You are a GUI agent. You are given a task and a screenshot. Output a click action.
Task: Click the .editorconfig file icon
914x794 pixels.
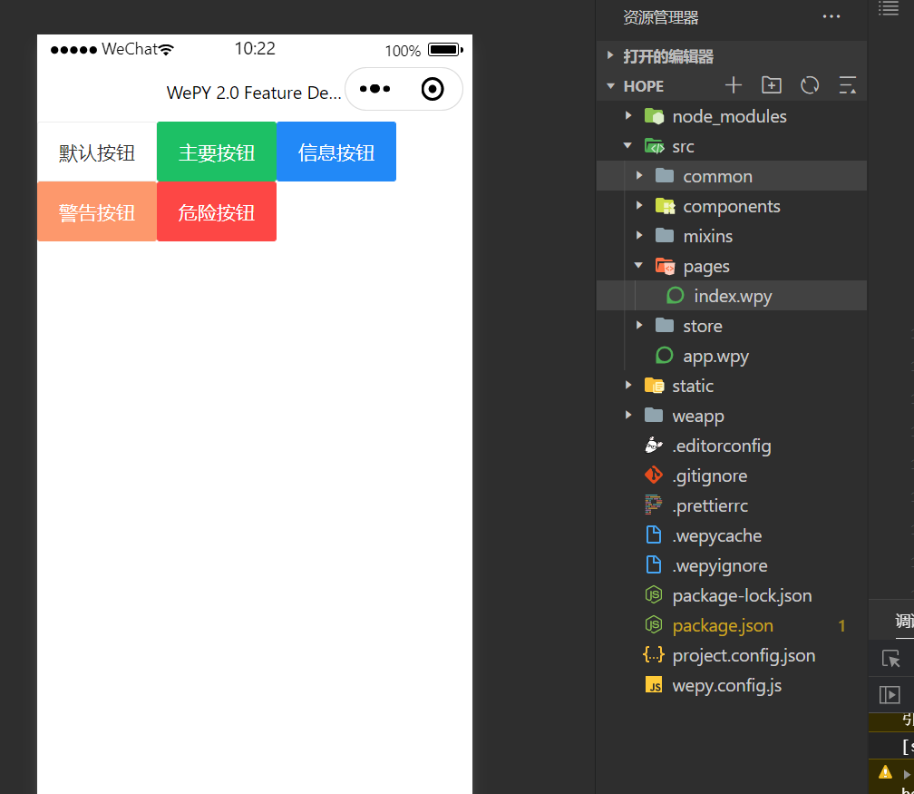pyautogui.click(x=654, y=446)
